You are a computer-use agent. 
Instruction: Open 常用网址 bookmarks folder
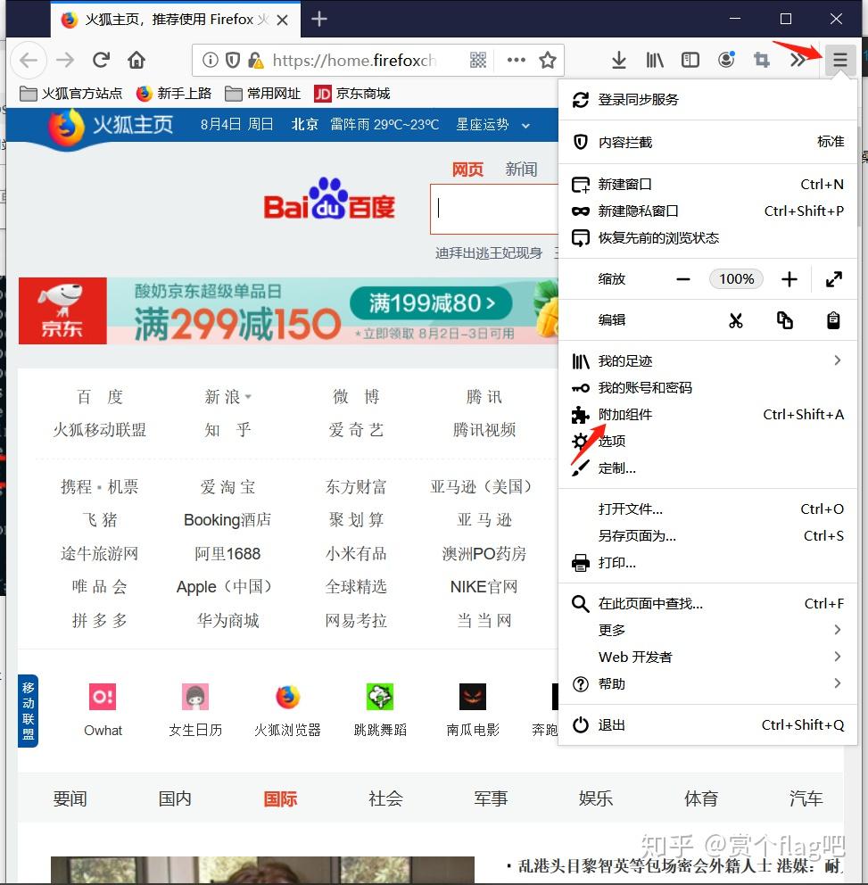[263, 94]
